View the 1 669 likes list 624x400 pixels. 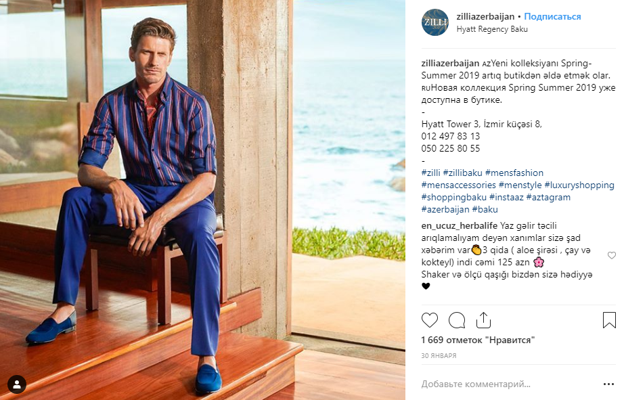478,340
